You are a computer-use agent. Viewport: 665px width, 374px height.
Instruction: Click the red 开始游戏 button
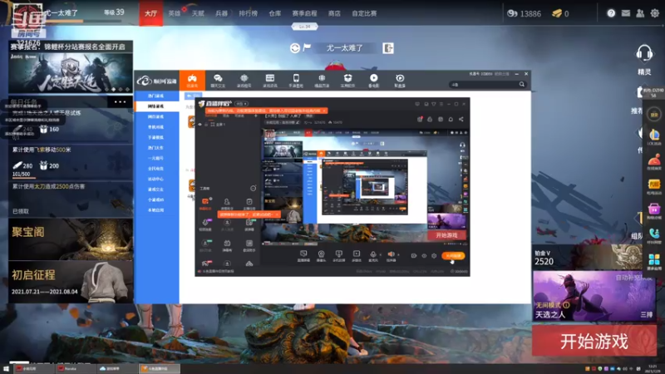(594, 341)
